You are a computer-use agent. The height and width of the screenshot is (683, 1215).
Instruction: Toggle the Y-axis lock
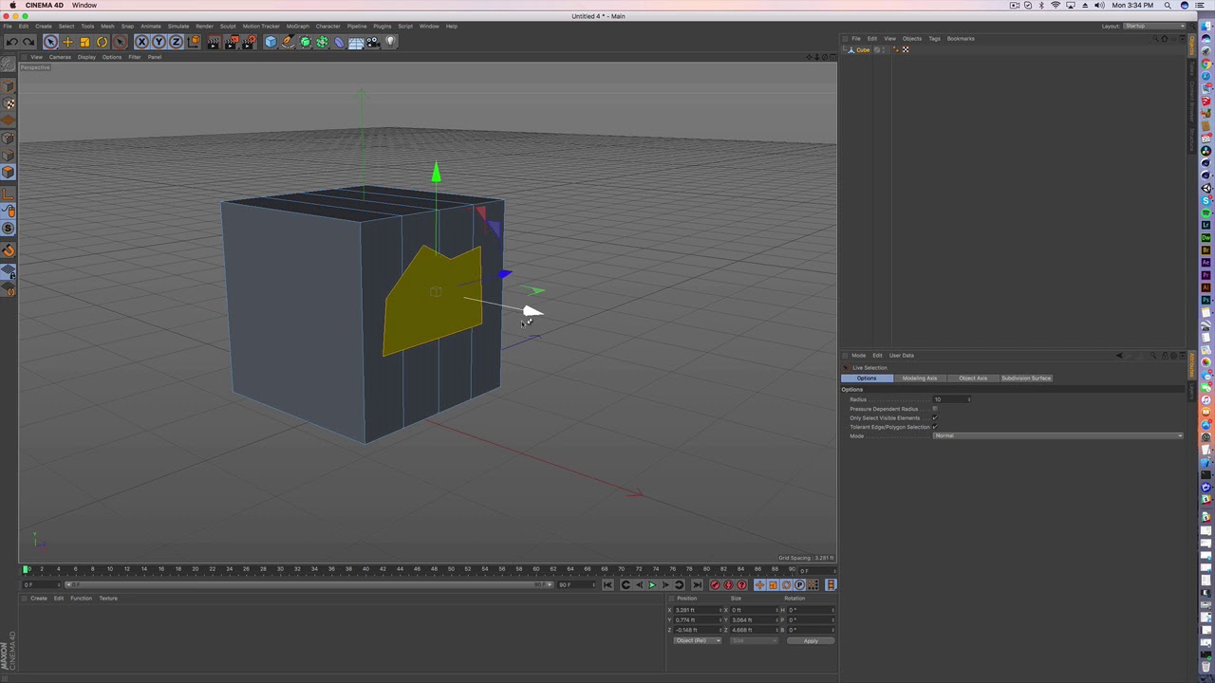point(159,42)
